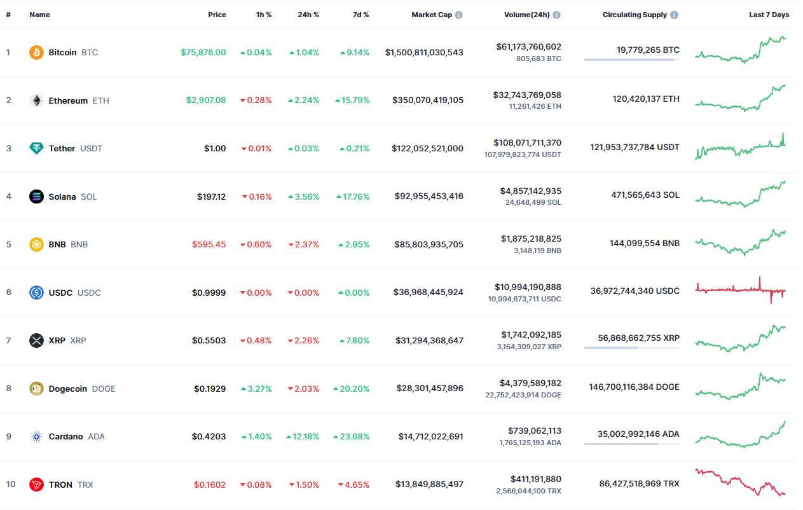The width and height of the screenshot is (803, 510).
Task: Sort by rank # column header
Action: click(8, 15)
